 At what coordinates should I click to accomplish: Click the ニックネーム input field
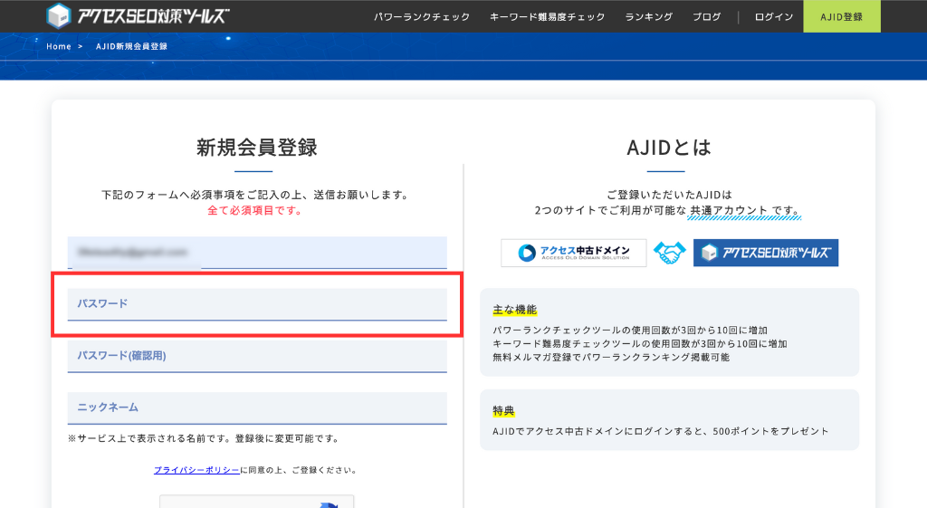click(x=257, y=407)
